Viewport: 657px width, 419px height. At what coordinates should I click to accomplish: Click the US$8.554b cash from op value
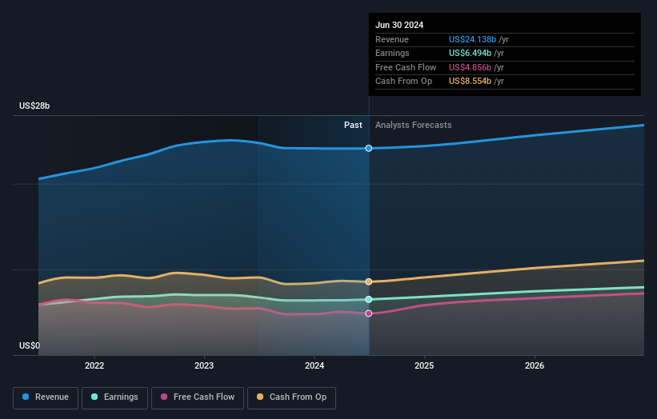click(470, 82)
